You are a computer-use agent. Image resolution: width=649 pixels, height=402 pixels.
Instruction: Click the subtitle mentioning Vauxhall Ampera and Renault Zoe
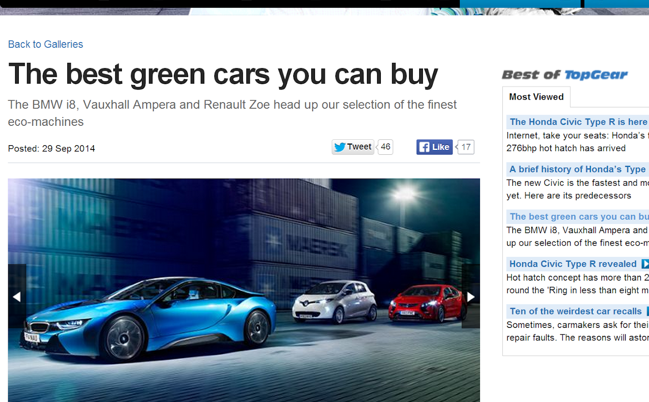pyautogui.click(x=232, y=113)
